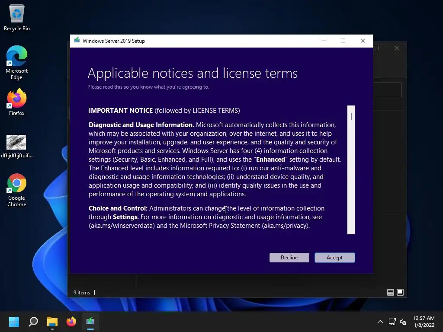The height and width of the screenshot is (332, 443).
Task: Open taskbar Search
Action: [x=33, y=322]
